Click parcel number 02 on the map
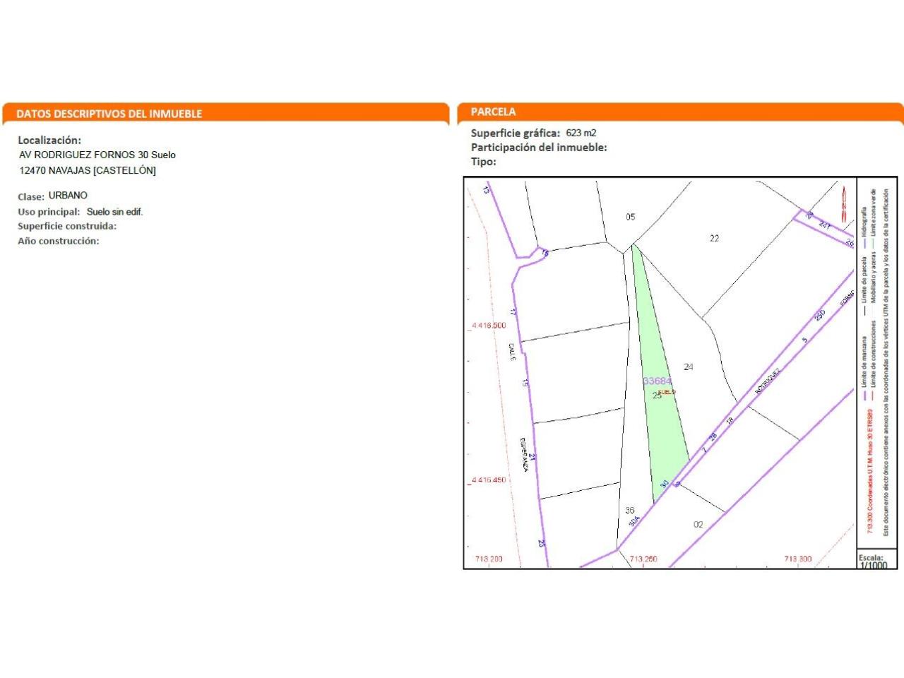The width and height of the screenshot is (904, 678). tap(698, 524)
